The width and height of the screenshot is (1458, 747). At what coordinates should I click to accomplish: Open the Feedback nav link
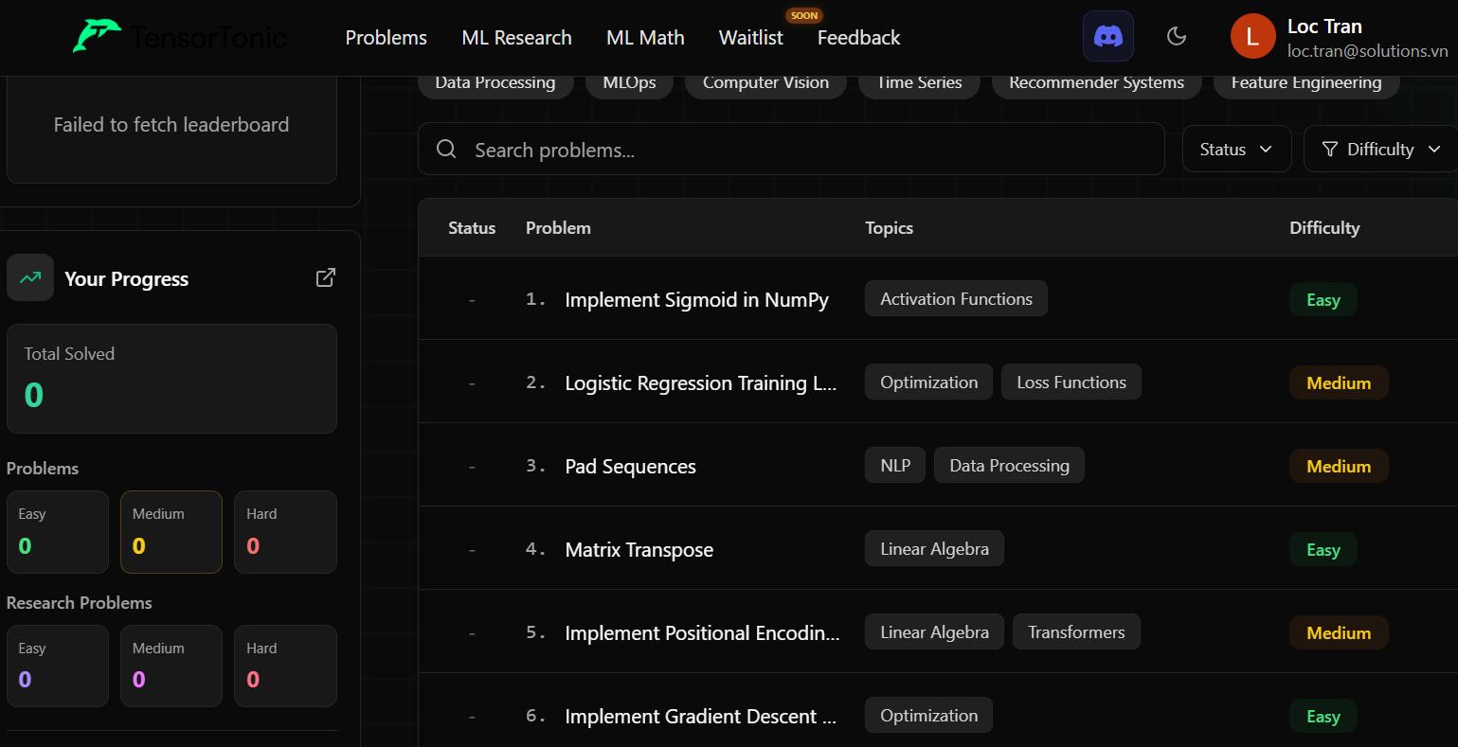pyautogui.click(x=858, y=38)
